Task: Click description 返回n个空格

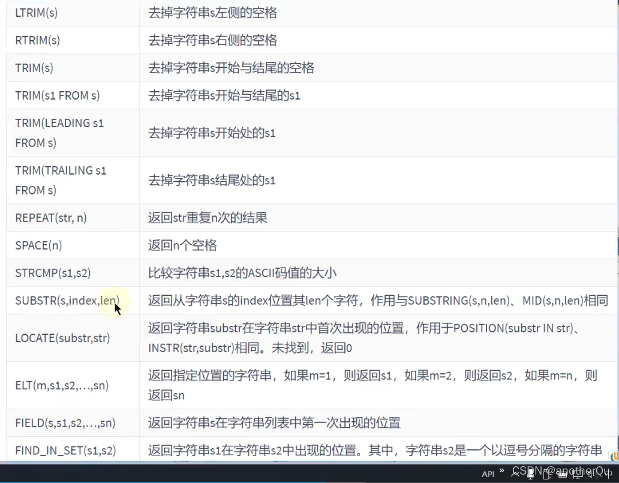Action: tap(182, 245)
